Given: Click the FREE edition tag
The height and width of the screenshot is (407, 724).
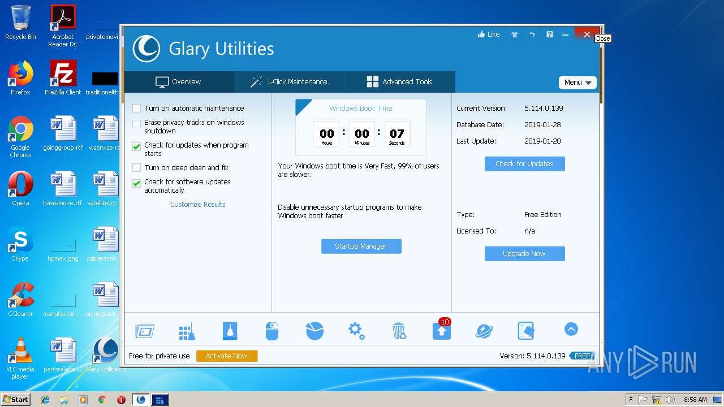Looking at the screenshot, I should tap(582, 356).
